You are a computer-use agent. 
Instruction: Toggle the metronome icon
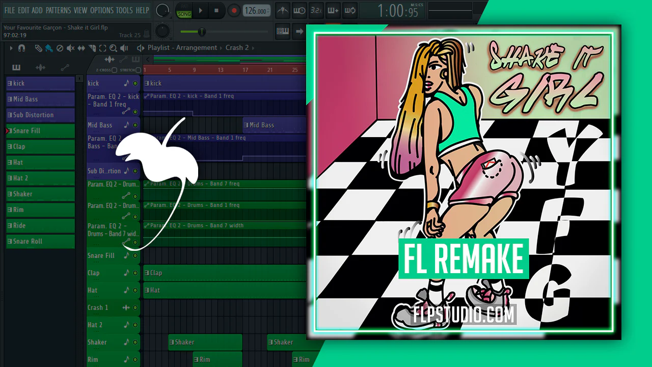pos(283,10)
